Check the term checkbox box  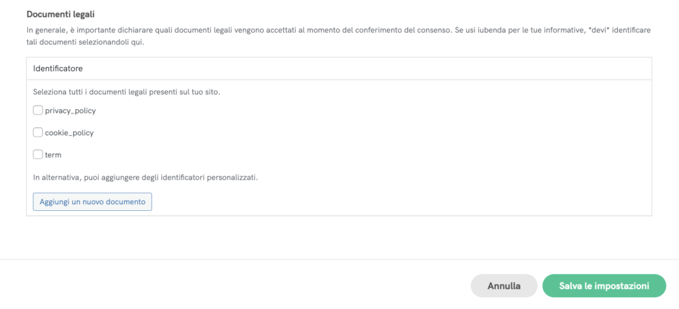coord(38,154)
